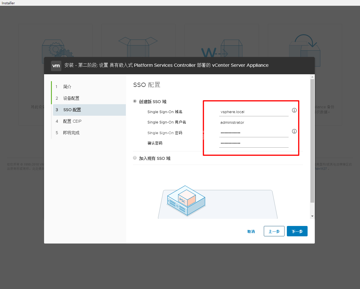Click the Single Sign-On 域名 input field
The width and height of the screenshot is (360, 289).
(253, 112)
